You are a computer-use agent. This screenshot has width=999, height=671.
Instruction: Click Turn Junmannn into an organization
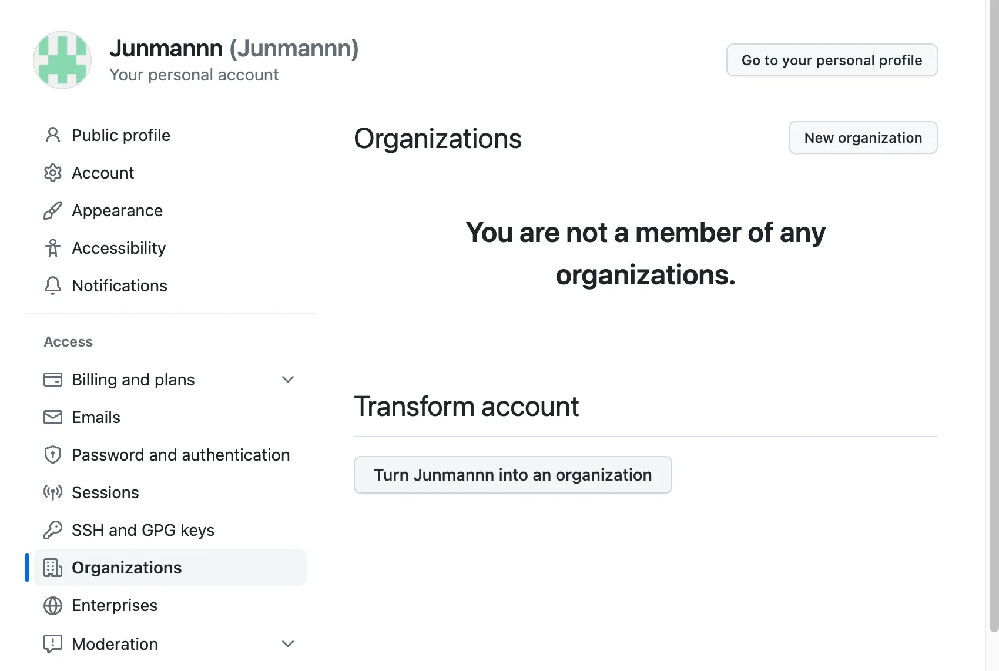(x=512, y=475)
